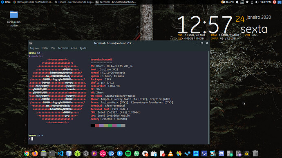
Task: Switch to the Chrome window taskbar button
Action: (33, 2)
